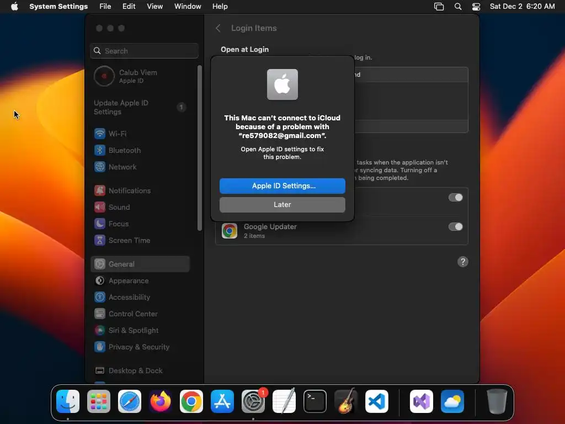Launch GarageBand from the Dock
Viewport: 565px width, 424px height.
346,401
